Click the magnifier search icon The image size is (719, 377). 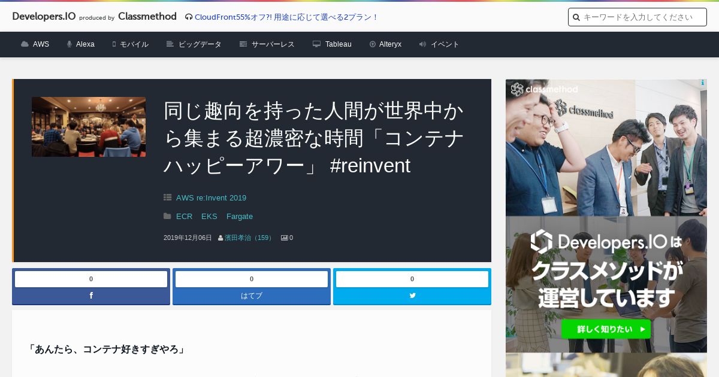(x=576, y=17)
